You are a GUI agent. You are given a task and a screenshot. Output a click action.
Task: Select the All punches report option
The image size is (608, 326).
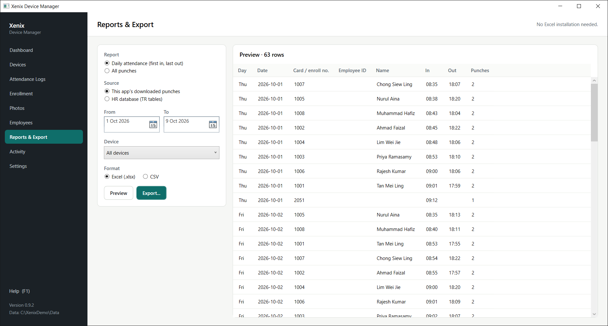[x=120, y=71]
